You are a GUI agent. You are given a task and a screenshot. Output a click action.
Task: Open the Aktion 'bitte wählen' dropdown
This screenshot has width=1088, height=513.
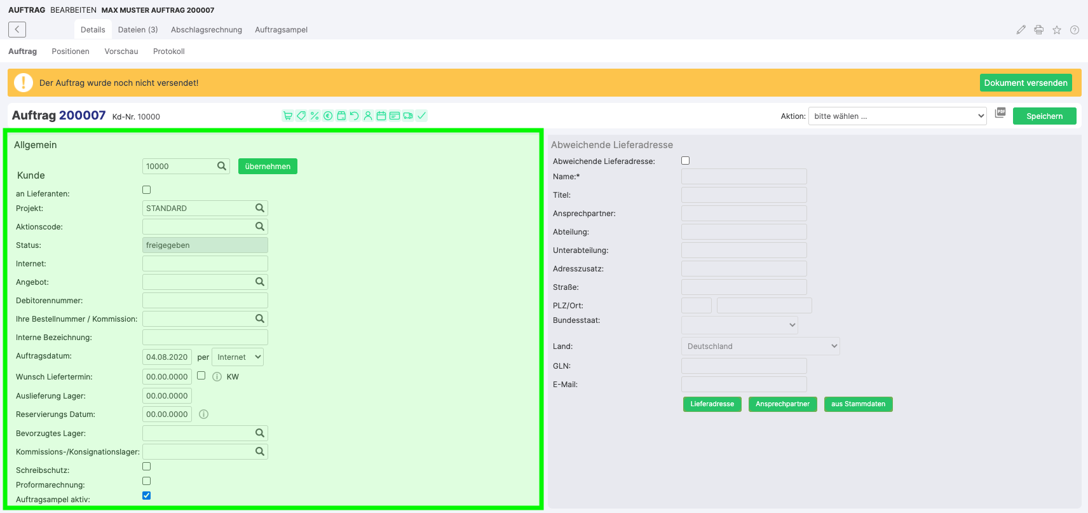(x=897, y=116)
